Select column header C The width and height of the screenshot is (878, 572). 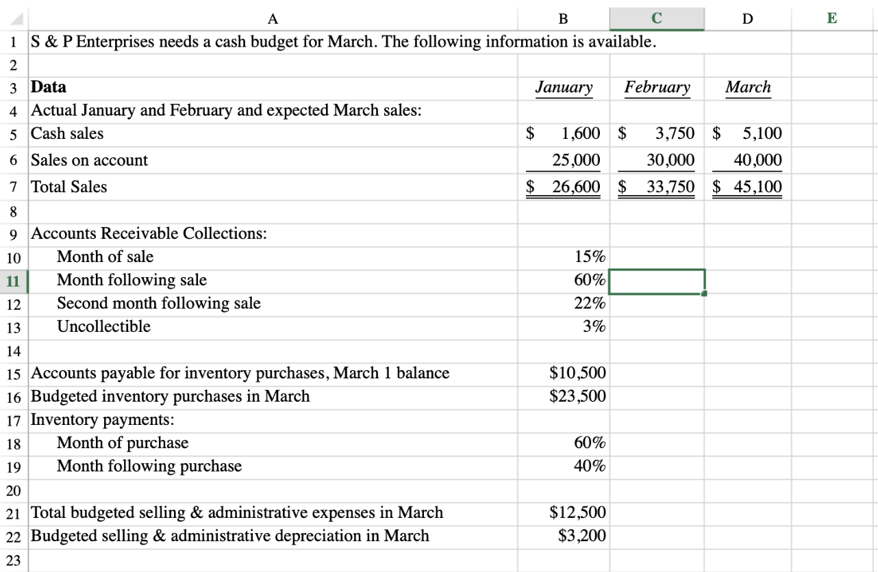coord(655,19)
